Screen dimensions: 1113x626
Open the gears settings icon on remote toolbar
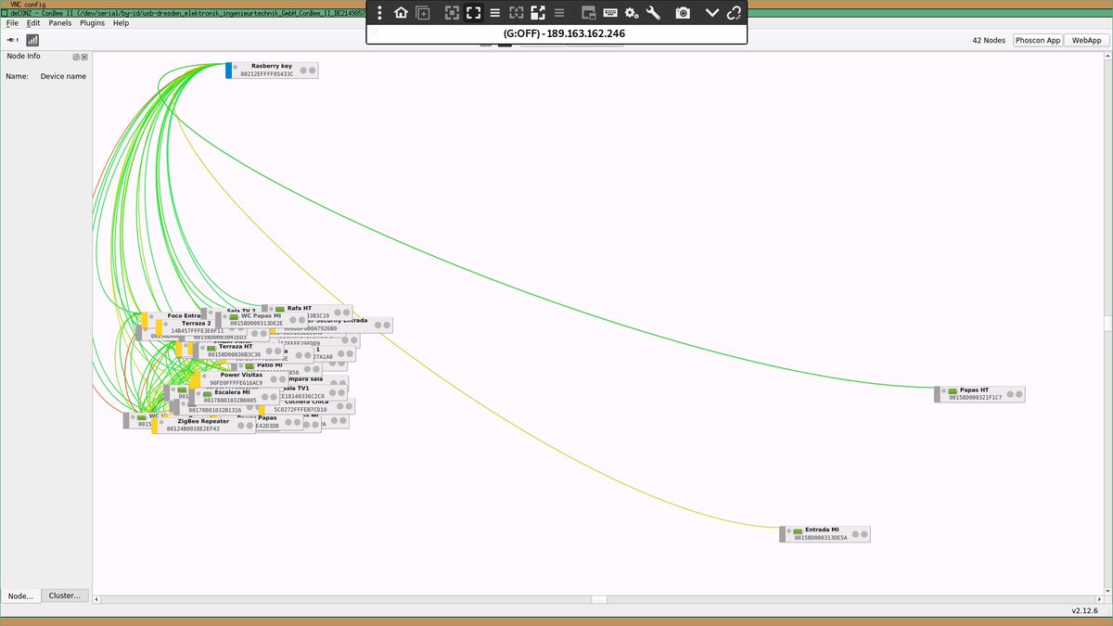pyautogui.click(x=632, y=13)
